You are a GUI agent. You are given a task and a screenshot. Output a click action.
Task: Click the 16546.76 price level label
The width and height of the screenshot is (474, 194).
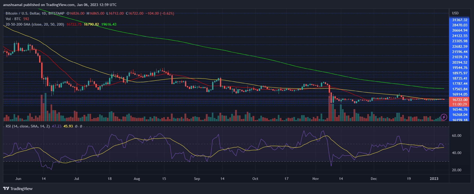[x=460, y=109]
